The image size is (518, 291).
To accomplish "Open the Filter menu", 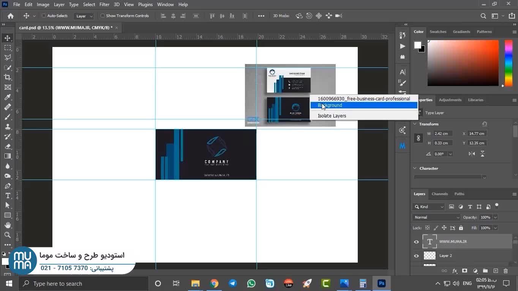I will pos(104,5).
